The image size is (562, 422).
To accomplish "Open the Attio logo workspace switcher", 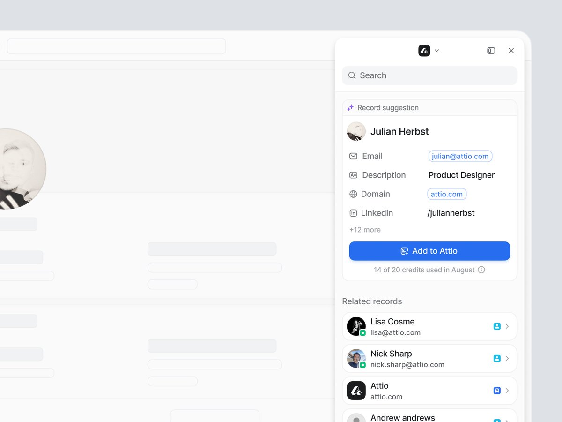I will click(424, 51).
